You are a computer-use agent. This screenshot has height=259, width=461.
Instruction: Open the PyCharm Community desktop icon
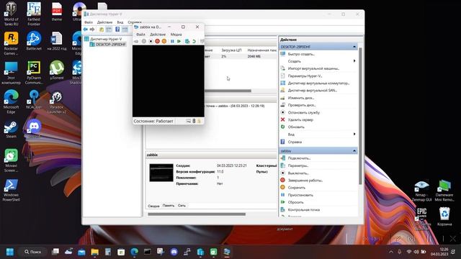34,73
